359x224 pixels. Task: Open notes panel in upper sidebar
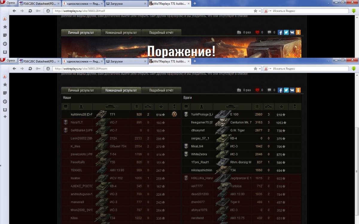pyautogui.click(x=5, y=35)
